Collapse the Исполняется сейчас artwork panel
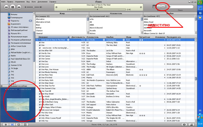The width and height of the screenshot is (203, 127). tap(2, 86)
